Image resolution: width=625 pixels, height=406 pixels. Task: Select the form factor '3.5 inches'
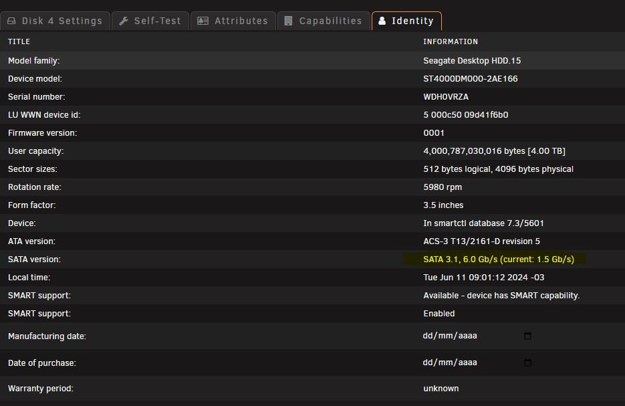coord(443,205)
